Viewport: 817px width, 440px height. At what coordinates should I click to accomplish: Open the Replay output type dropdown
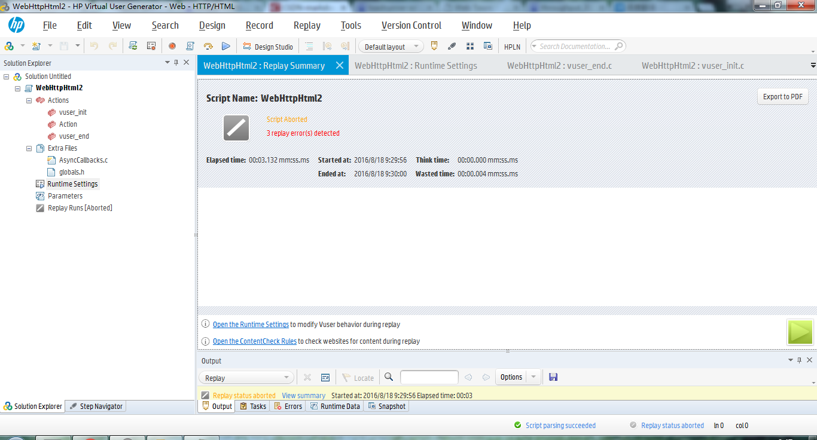pos(246,378)
